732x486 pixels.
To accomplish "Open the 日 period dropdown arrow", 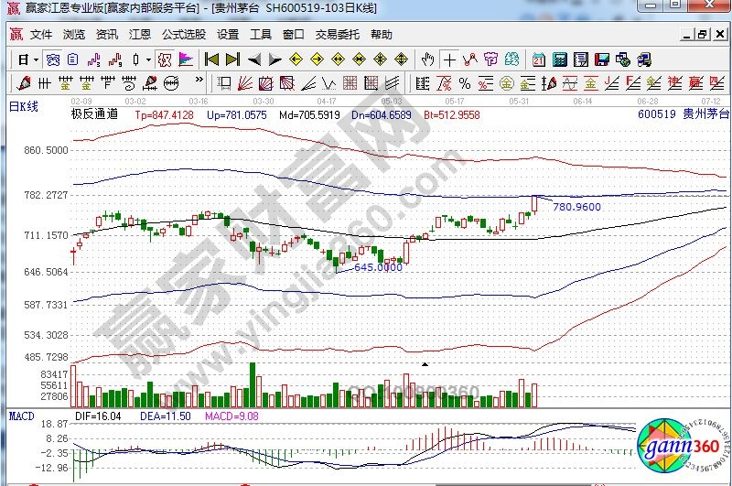I will pos(35,60).
